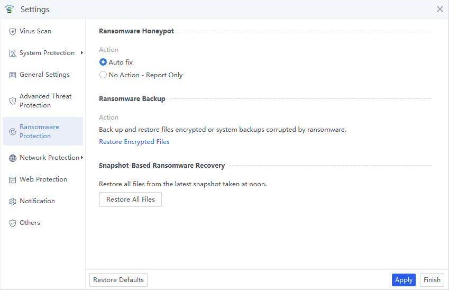
Task: Select No Action - Report Only option
Action: pos(103,75)
